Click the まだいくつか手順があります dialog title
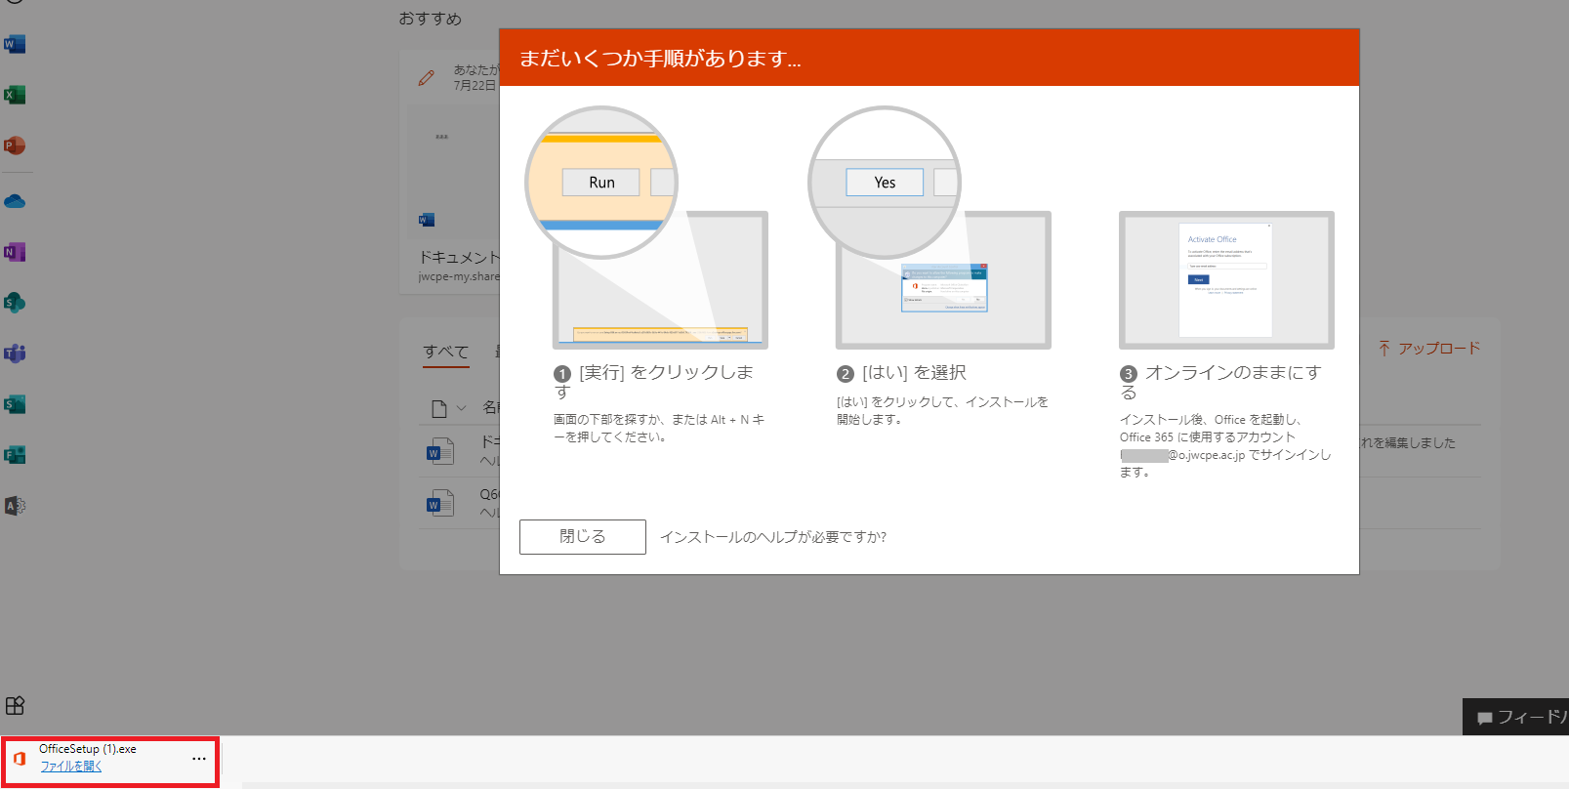The image size is (1569, 789). tap(660, 59)
